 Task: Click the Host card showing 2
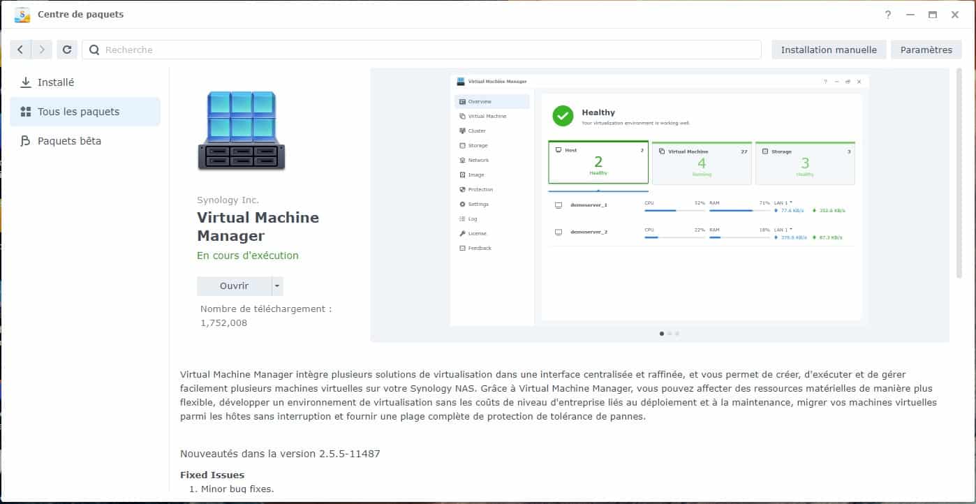pos(598,163)
